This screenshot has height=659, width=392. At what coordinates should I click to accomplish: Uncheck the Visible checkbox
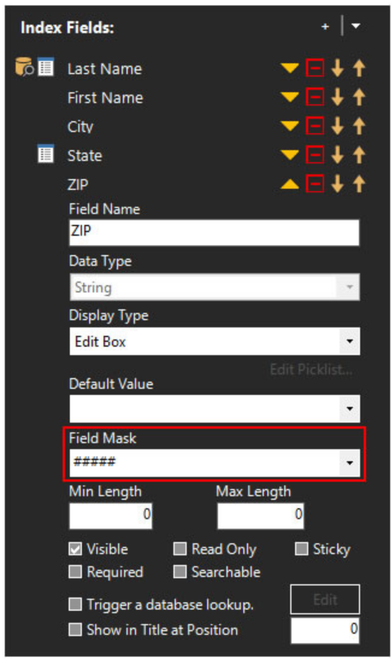(75, 549)
